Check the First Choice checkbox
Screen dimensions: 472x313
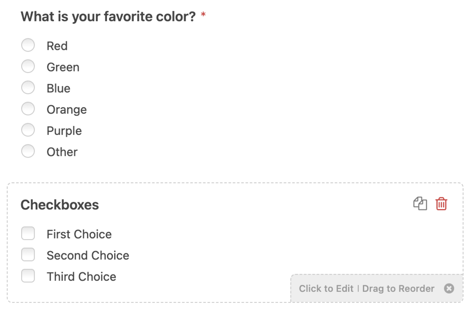(28, 234)
